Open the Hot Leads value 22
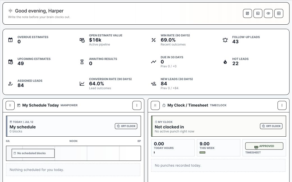This screenshot has width=292, height=182. (x=235, y=64)
